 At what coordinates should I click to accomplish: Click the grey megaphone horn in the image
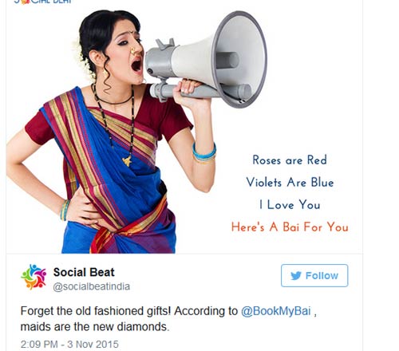221,60
